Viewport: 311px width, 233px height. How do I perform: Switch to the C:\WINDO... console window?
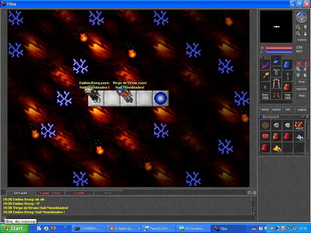(88, 229)
